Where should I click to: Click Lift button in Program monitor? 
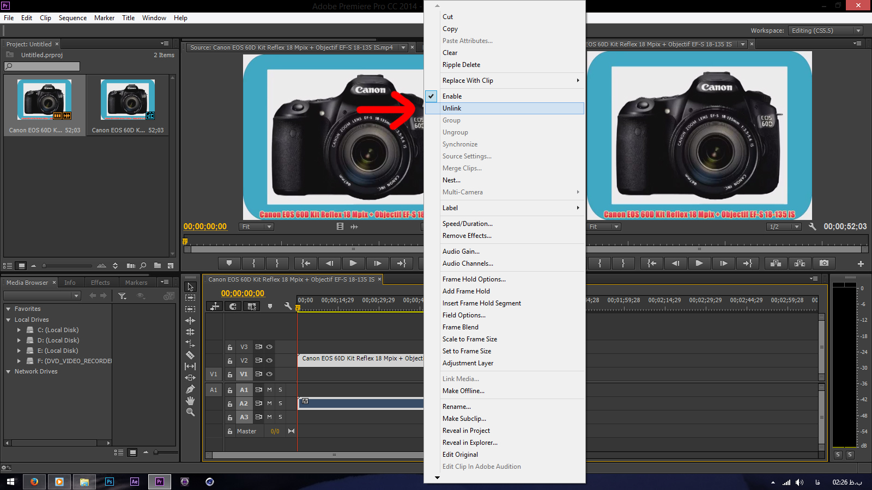pos(776,264)
